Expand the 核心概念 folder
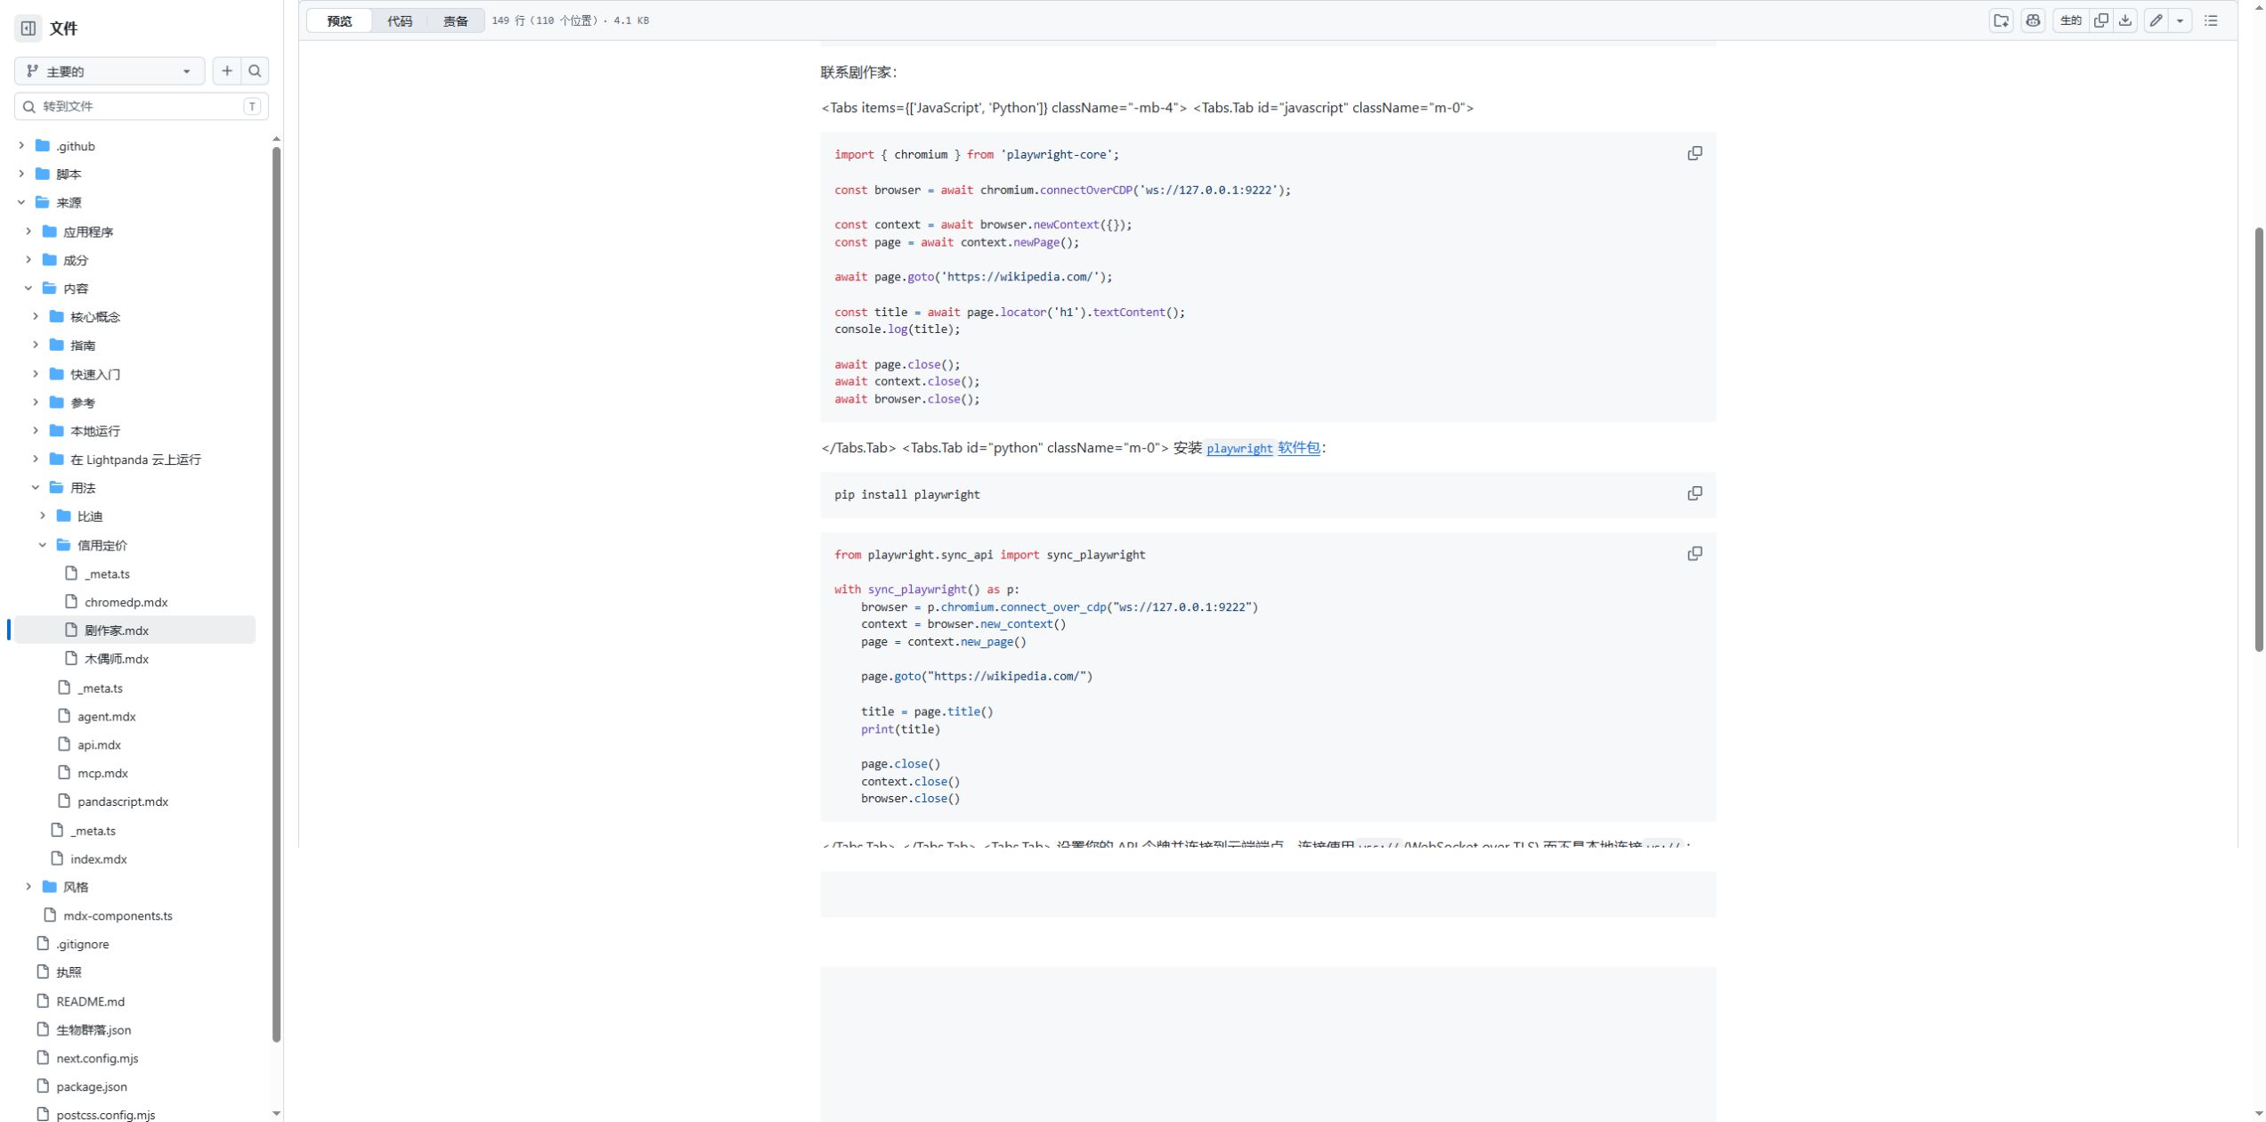This screenshot has height=1122, width=2266. coord(36,317)
